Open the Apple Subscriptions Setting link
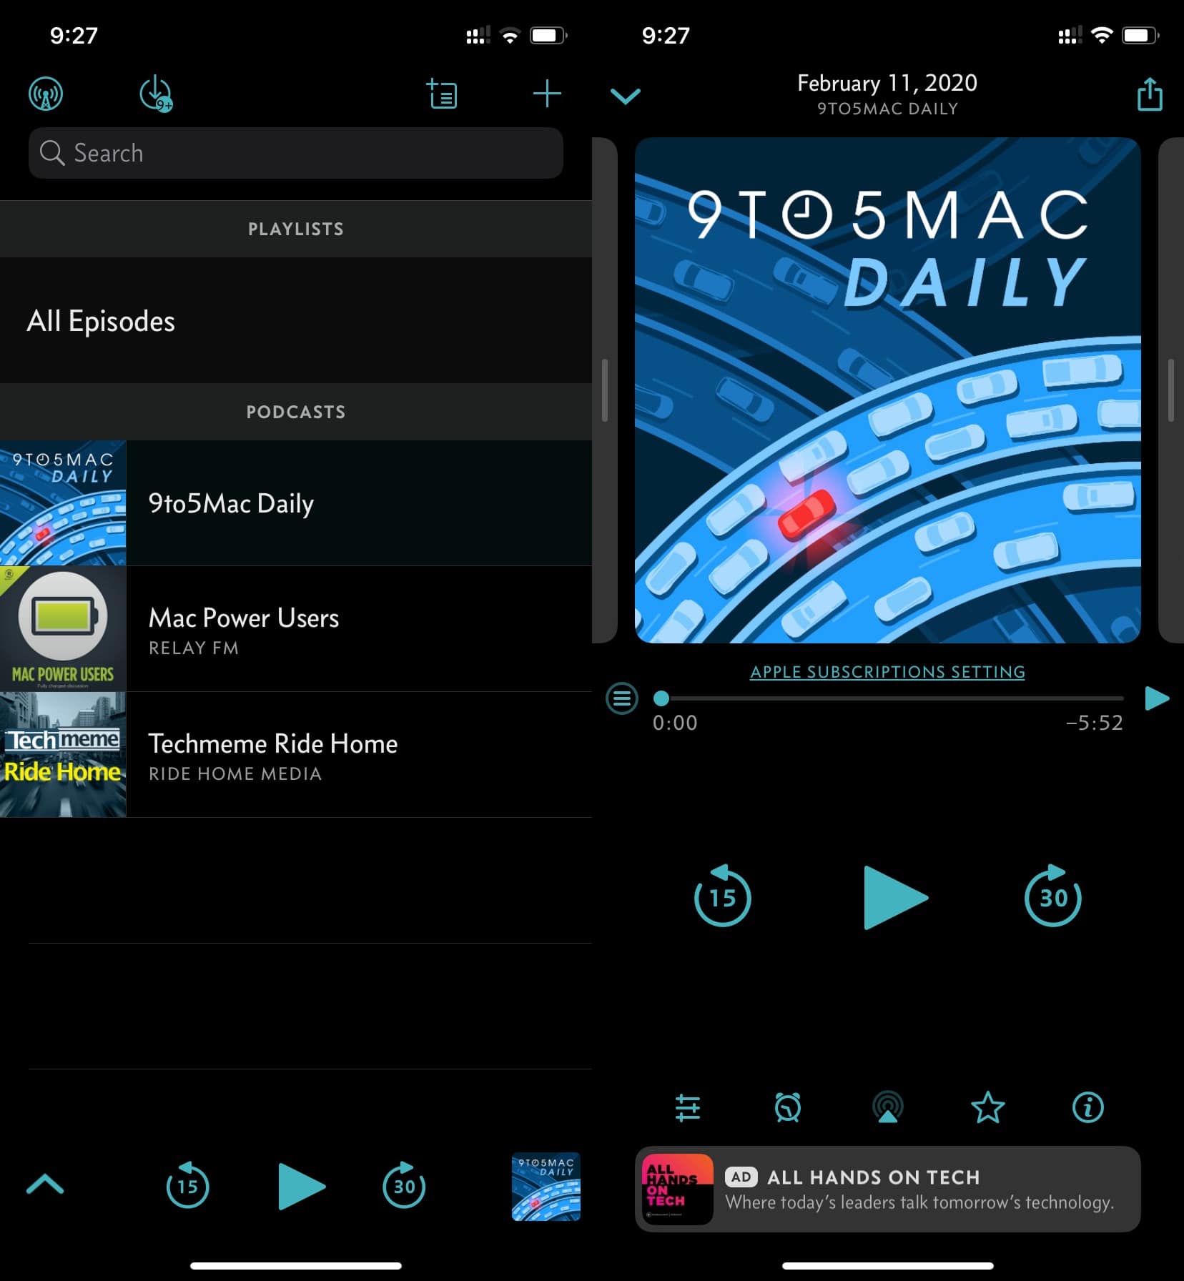The image size is (1184, 1281). point(887,672)
